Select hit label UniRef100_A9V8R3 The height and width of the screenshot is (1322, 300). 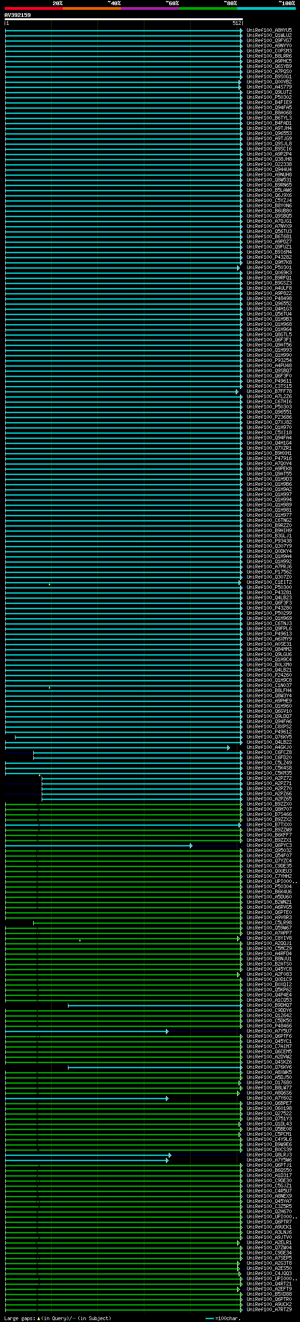[269, 917]
